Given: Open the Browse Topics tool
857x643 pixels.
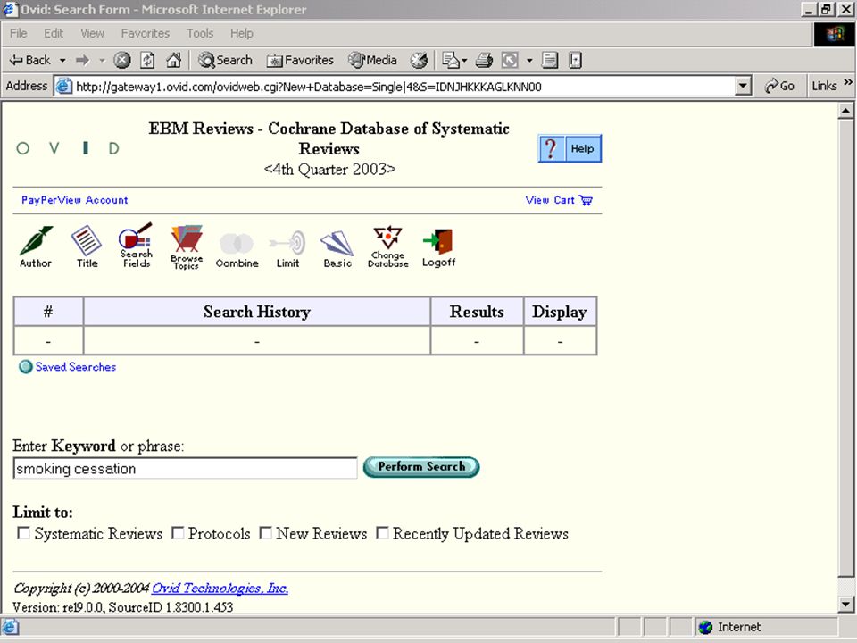Looking at the screenshot, I should tap(187, 246).
